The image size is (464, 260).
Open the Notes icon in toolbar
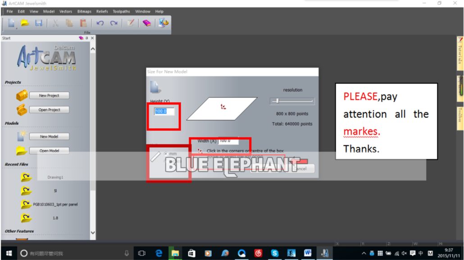click(x=130, y=23)
